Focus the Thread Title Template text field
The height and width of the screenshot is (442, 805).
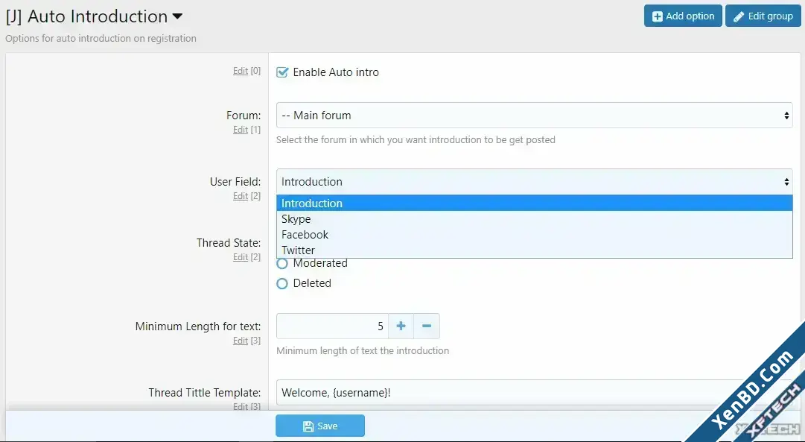(x=535, y=393)
